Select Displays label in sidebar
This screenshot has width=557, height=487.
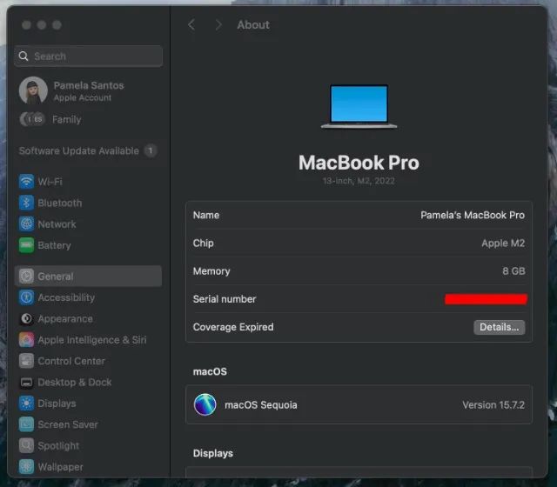[x=57, y=404]
